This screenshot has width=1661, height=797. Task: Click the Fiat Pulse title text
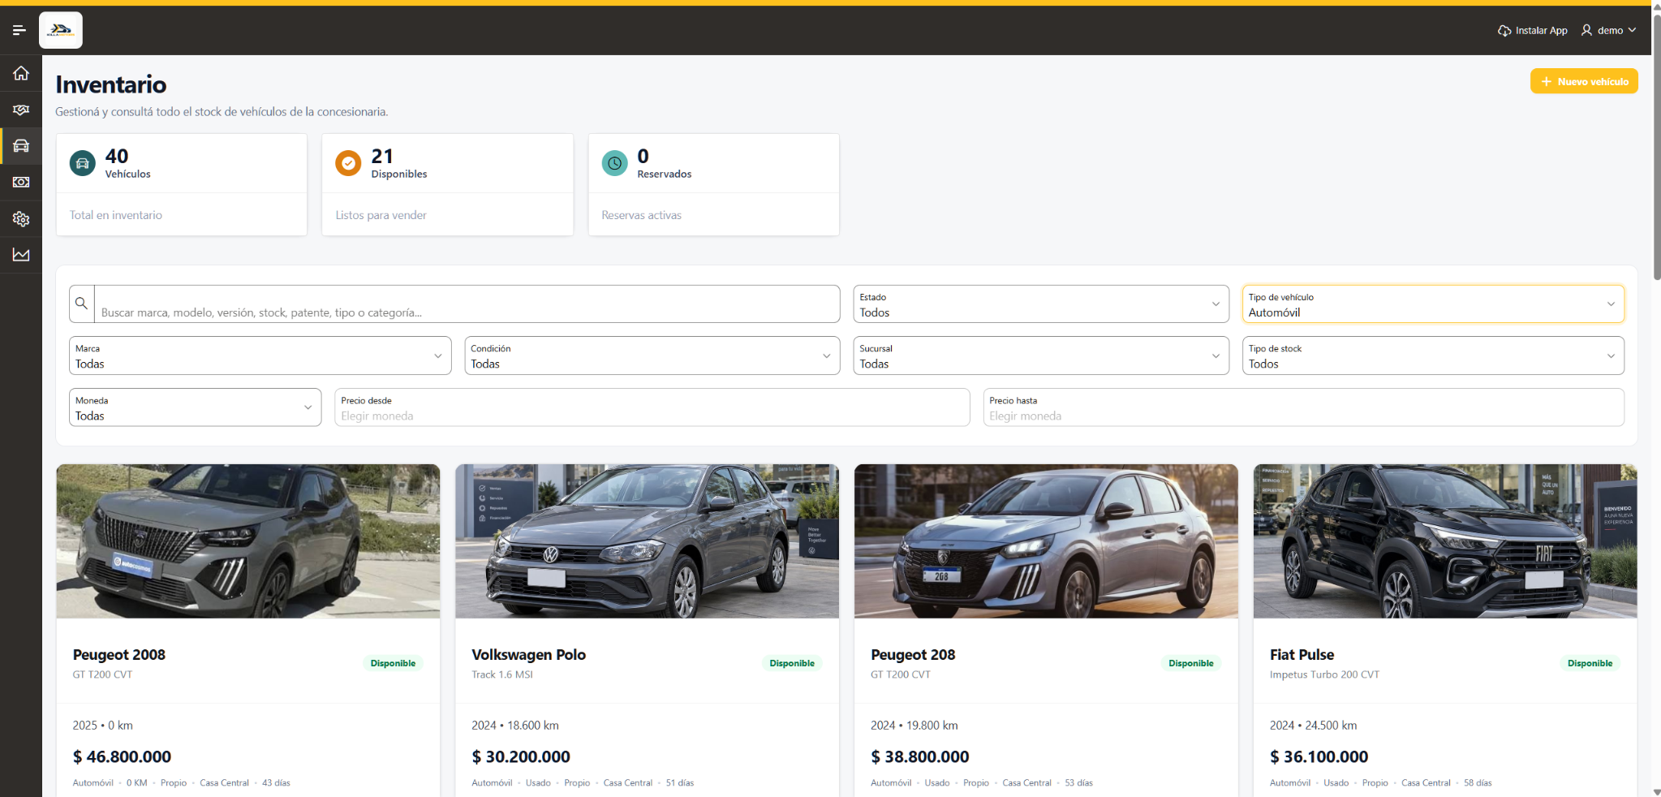[1302, 655]
